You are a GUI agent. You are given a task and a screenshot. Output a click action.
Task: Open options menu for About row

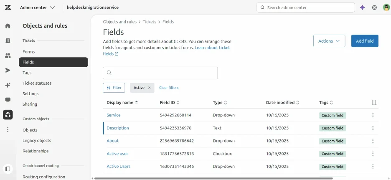373,141
